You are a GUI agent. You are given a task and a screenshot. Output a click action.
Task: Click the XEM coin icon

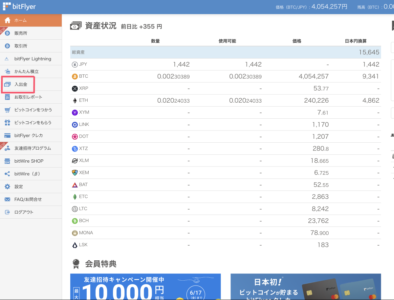click(x=75, y=172)
